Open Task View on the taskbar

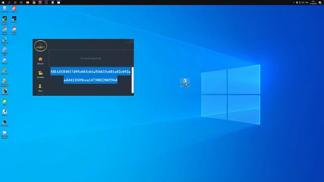[x=21, y=3]
